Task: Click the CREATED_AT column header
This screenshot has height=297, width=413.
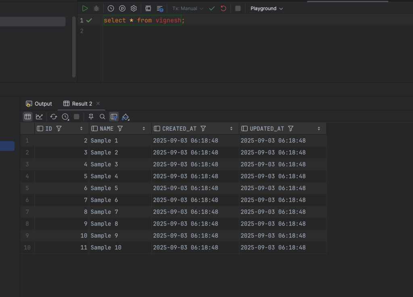Action: [x=179, y=129]
